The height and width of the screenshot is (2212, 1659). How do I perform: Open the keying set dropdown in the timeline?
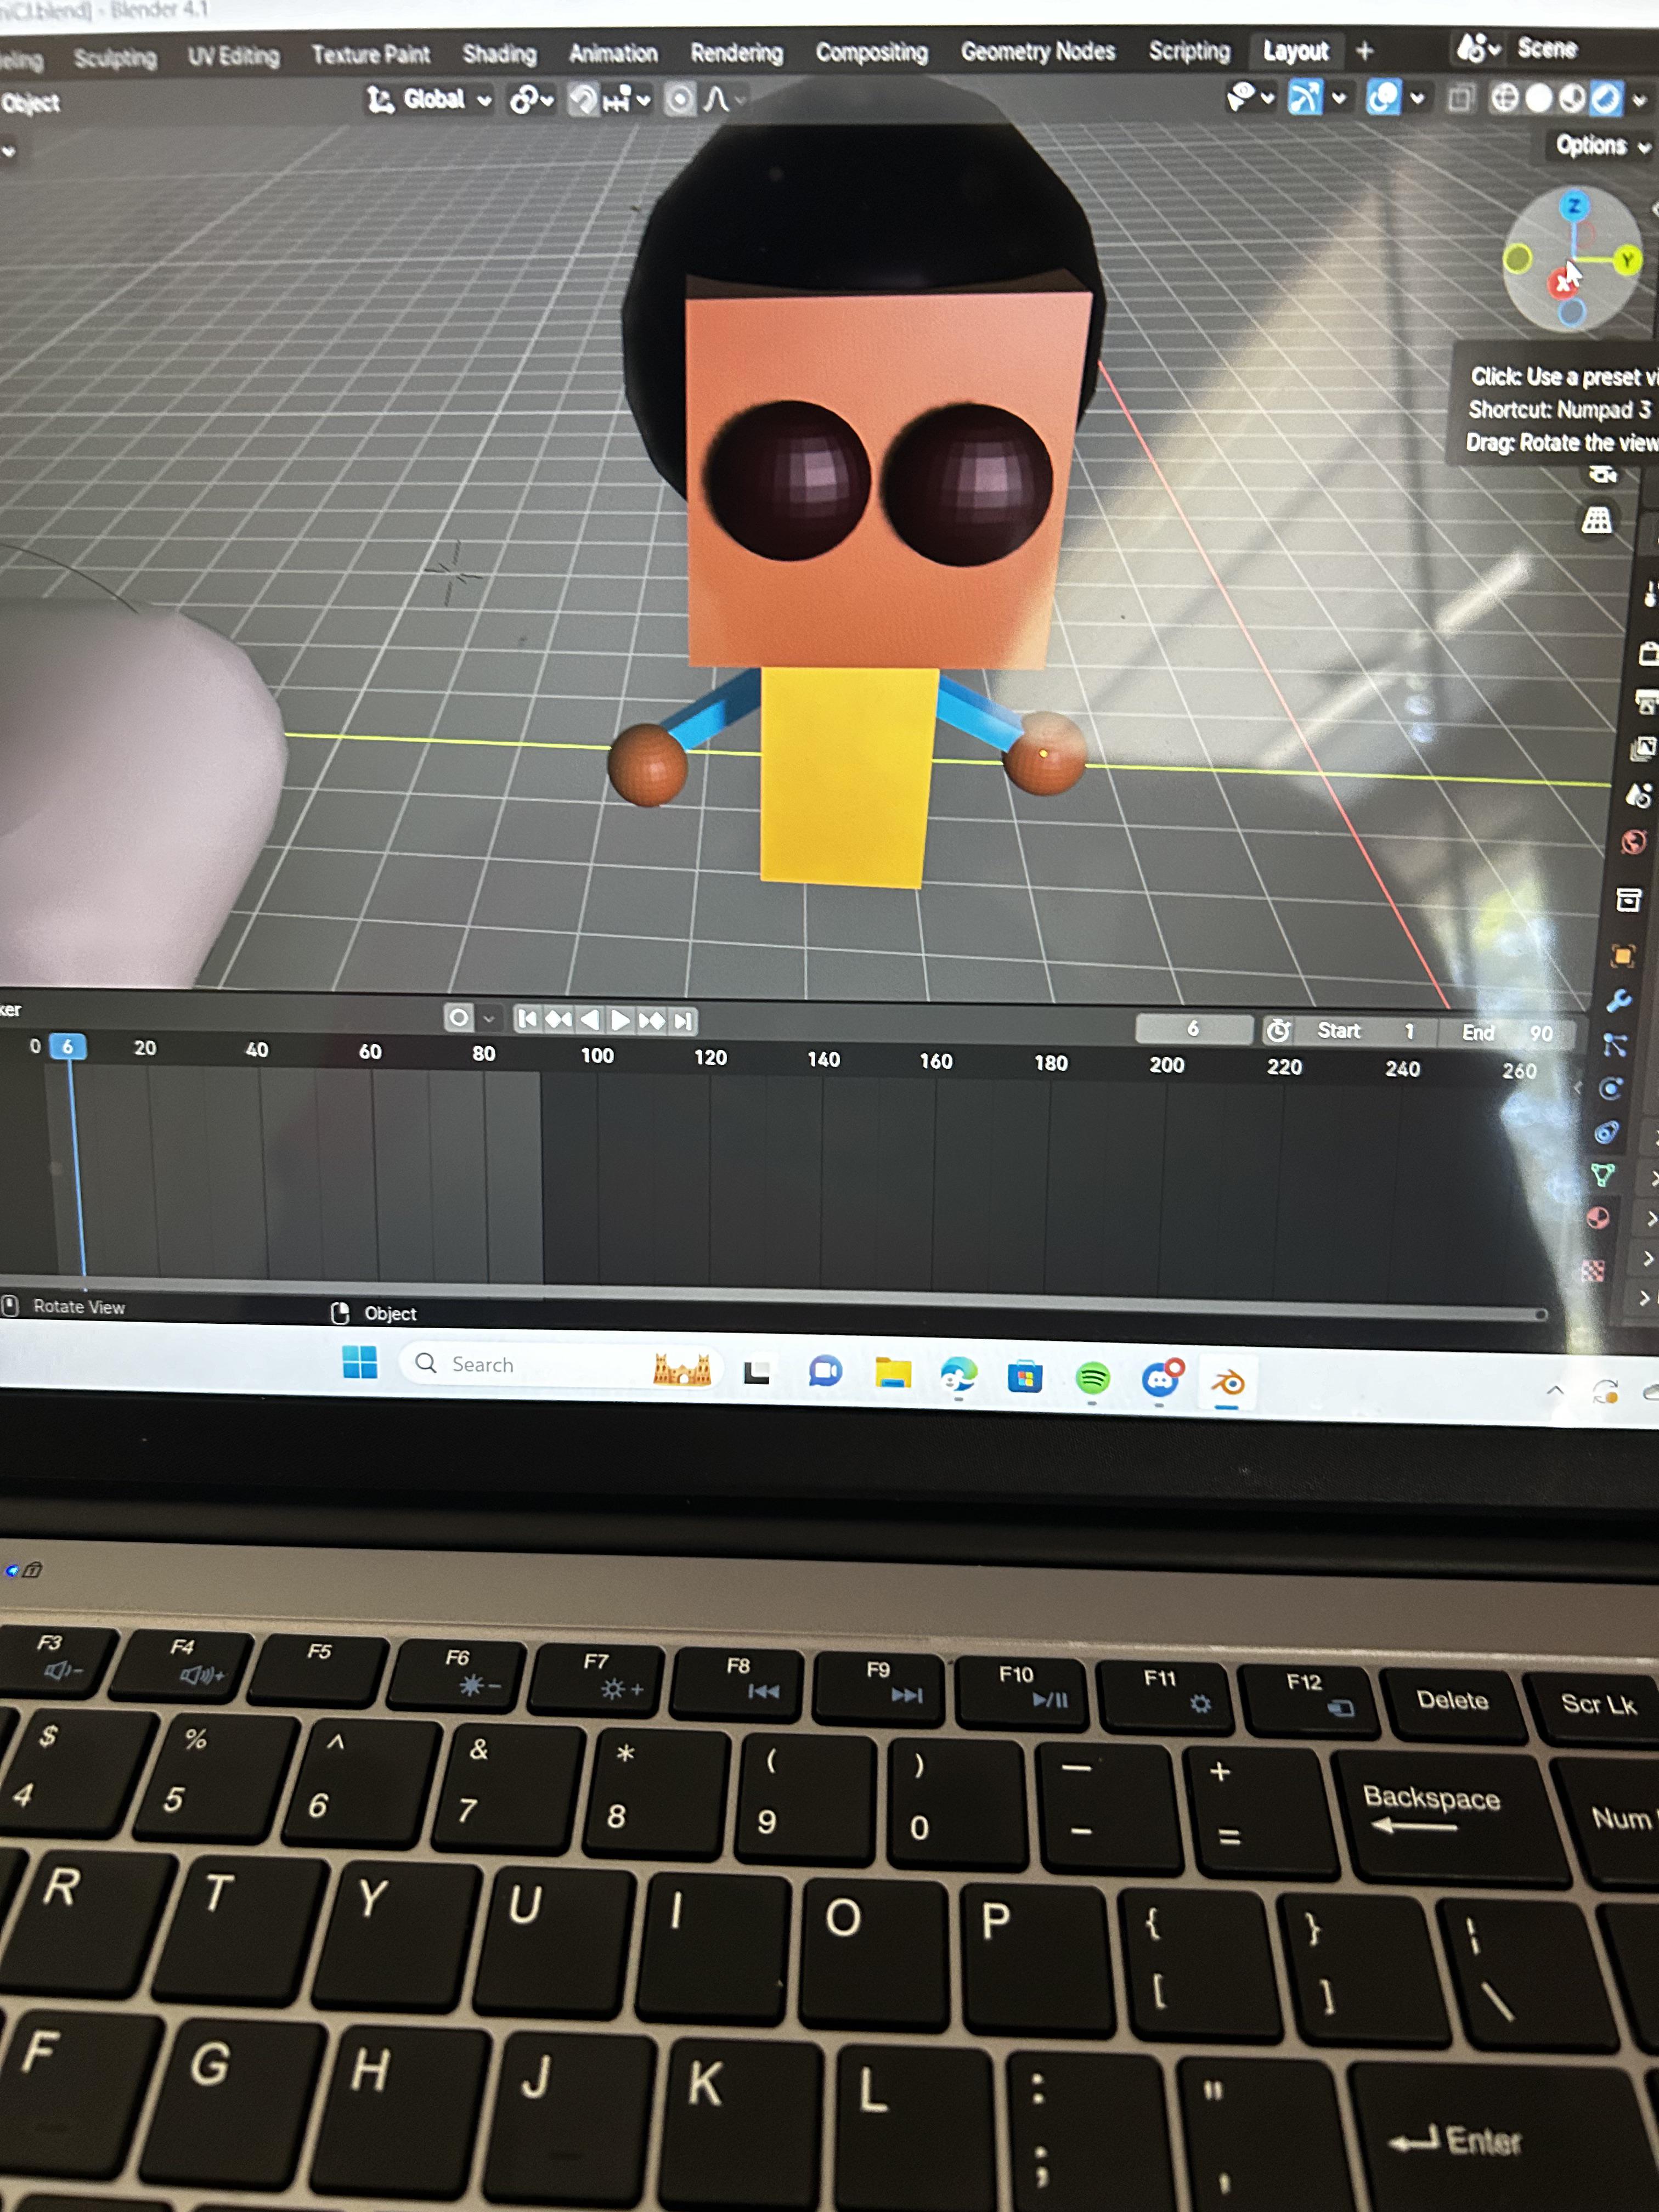pos(489,1019)
